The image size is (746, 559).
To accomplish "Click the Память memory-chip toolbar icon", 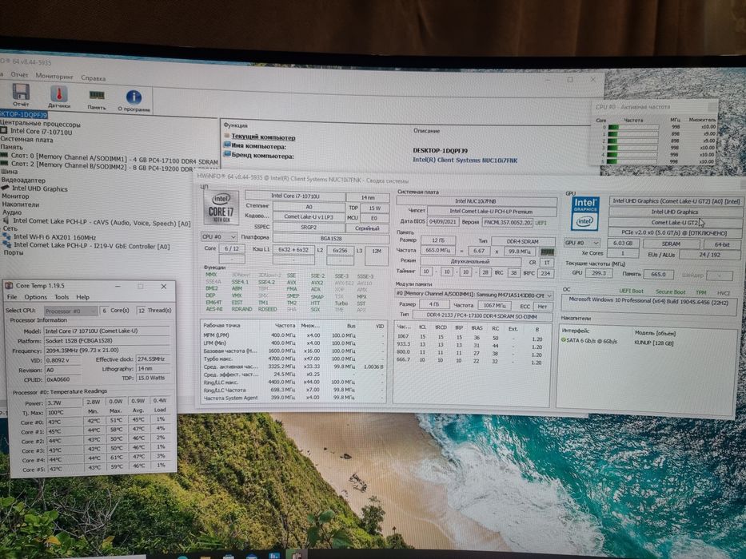I will point(97,96).
